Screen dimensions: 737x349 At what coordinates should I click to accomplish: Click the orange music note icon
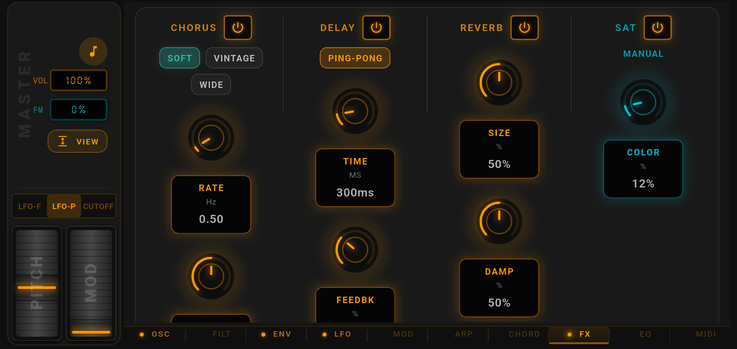93,51
